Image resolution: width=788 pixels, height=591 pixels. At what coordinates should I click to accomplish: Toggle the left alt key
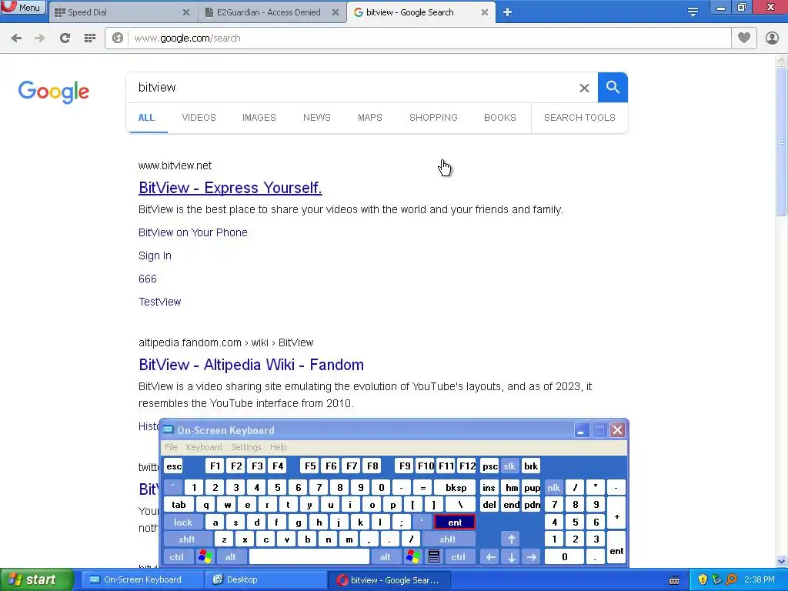click(x=230, y=557)
